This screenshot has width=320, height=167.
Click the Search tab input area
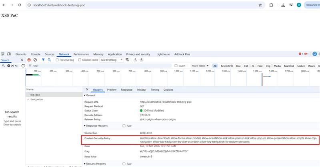tap(6, 60)
